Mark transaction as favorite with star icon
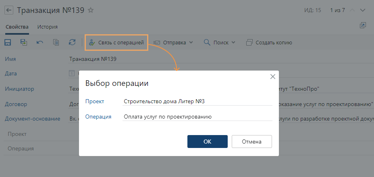This screenshot has width=374, height=177. click(x=91, y=10)
